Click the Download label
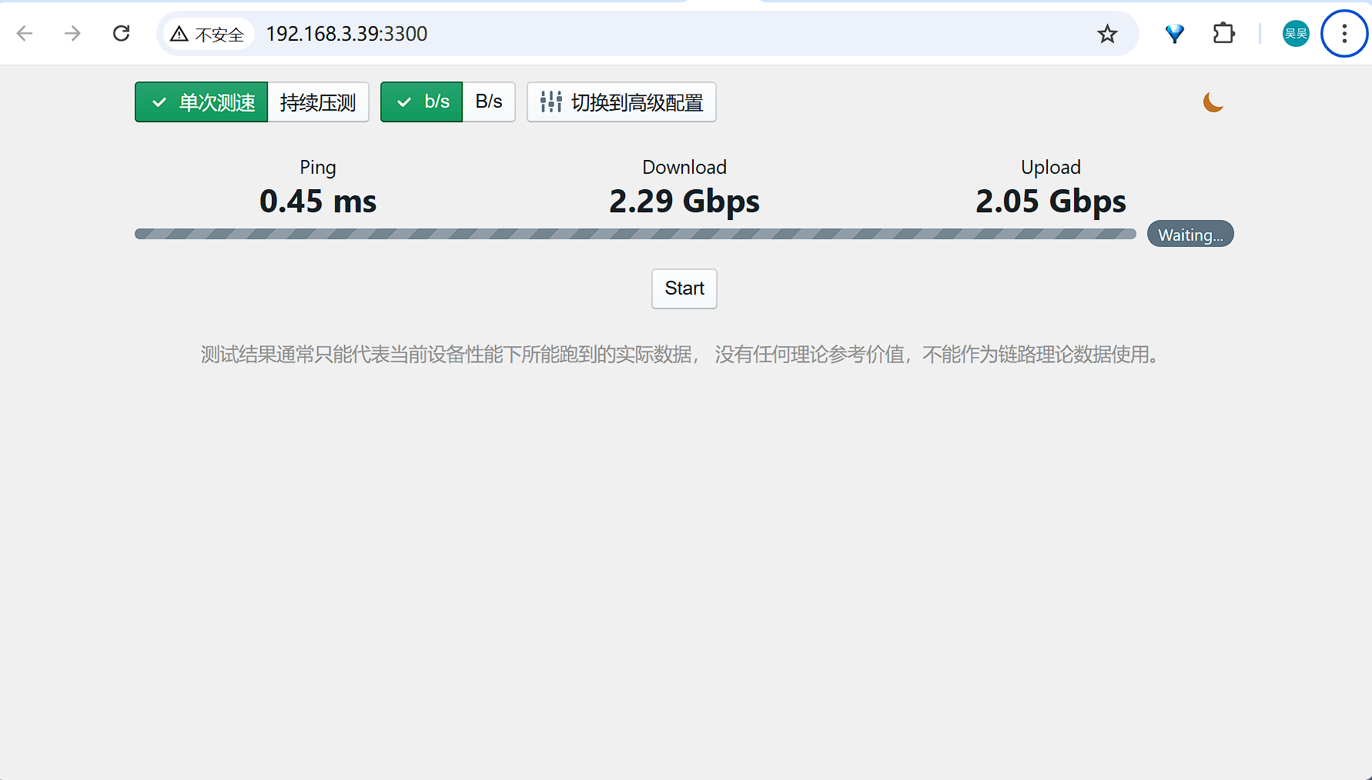1372x780 pixels. [x=684, y=167]
